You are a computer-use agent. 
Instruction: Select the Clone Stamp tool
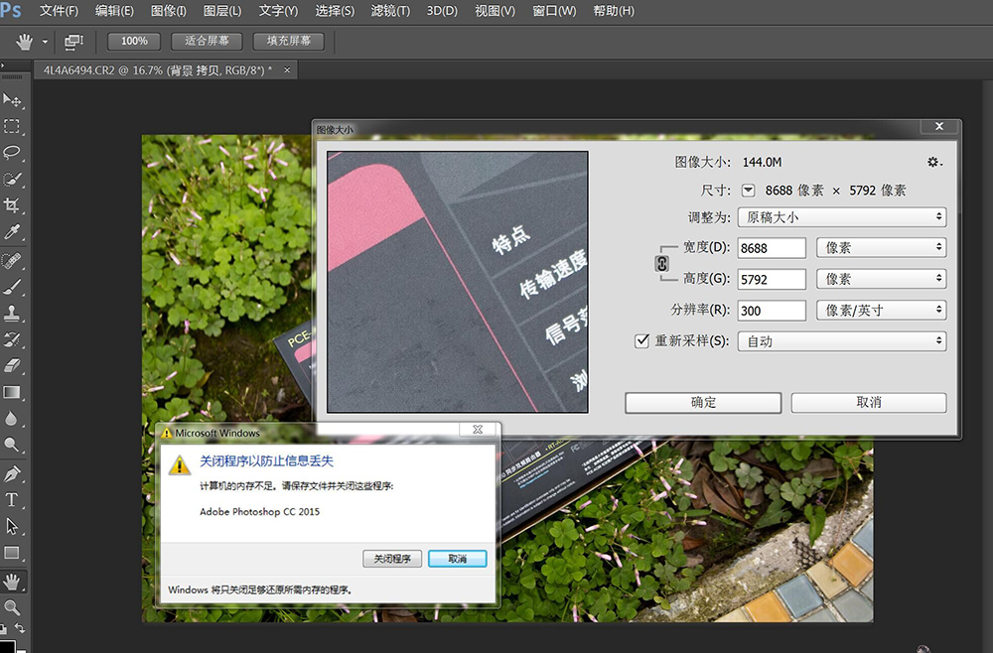coord(12,313)
